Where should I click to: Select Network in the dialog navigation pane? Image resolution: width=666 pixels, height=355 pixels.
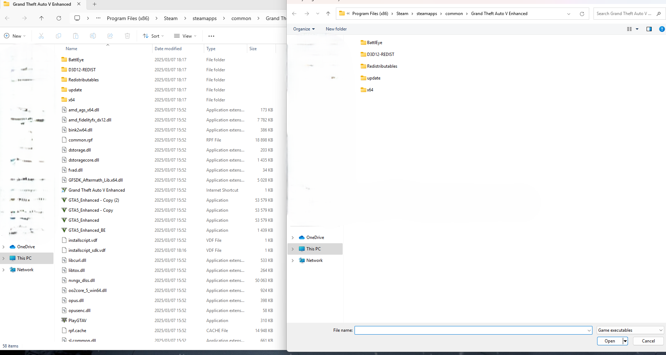315,260
